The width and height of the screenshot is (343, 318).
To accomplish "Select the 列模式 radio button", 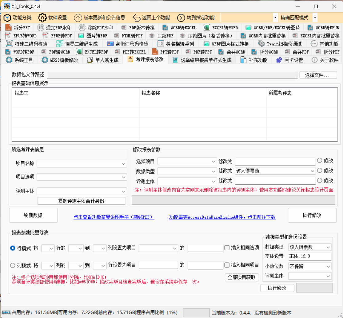I will click(13, 265).
